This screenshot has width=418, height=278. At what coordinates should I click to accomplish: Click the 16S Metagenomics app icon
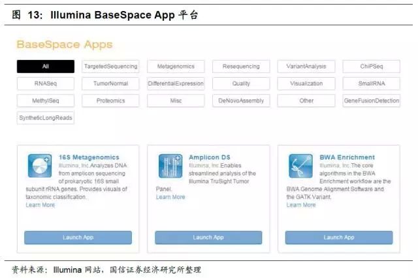coord(40,166)
